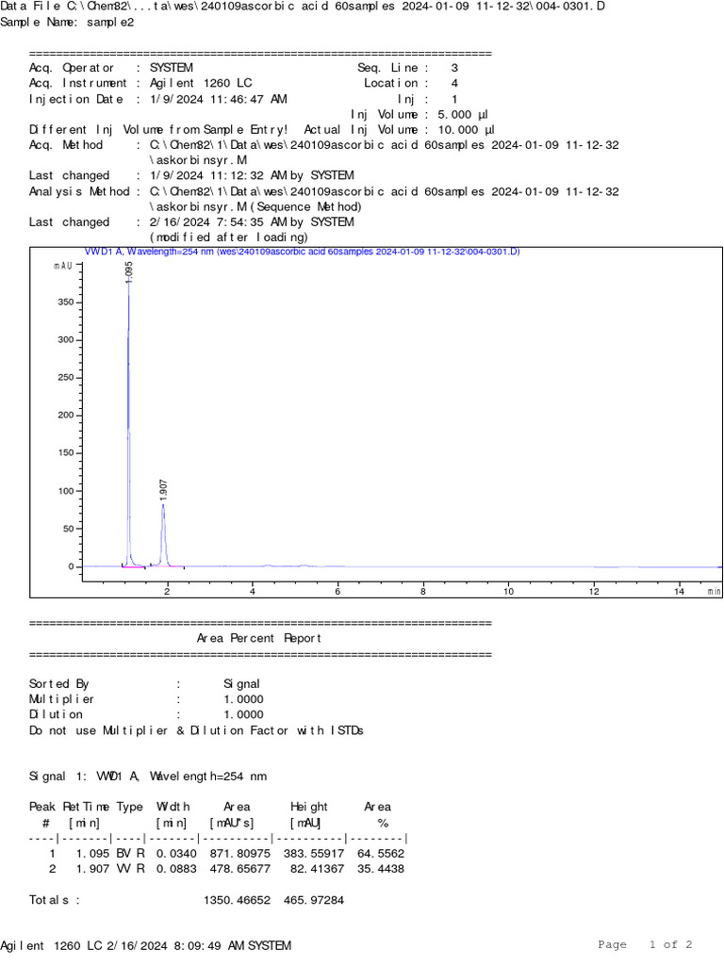Click the sample name 'sample2'
This screenshot has height=965, width=724.
[110, 23]
